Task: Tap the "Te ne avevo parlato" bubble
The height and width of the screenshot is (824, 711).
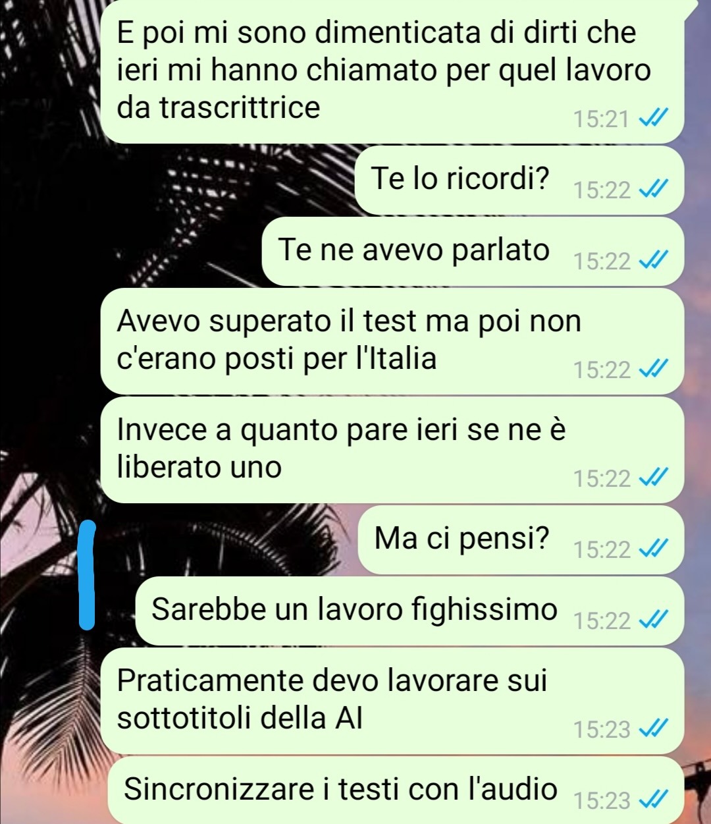Action: [473, 252]
